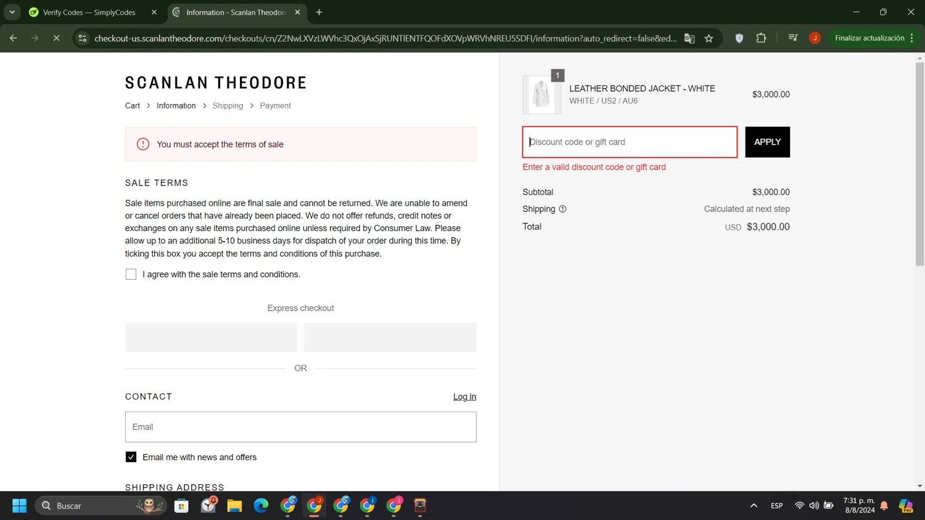925x520 pixels.
Task: Tick the sale terms agreement checkbox
Action: tap(131, 274)
